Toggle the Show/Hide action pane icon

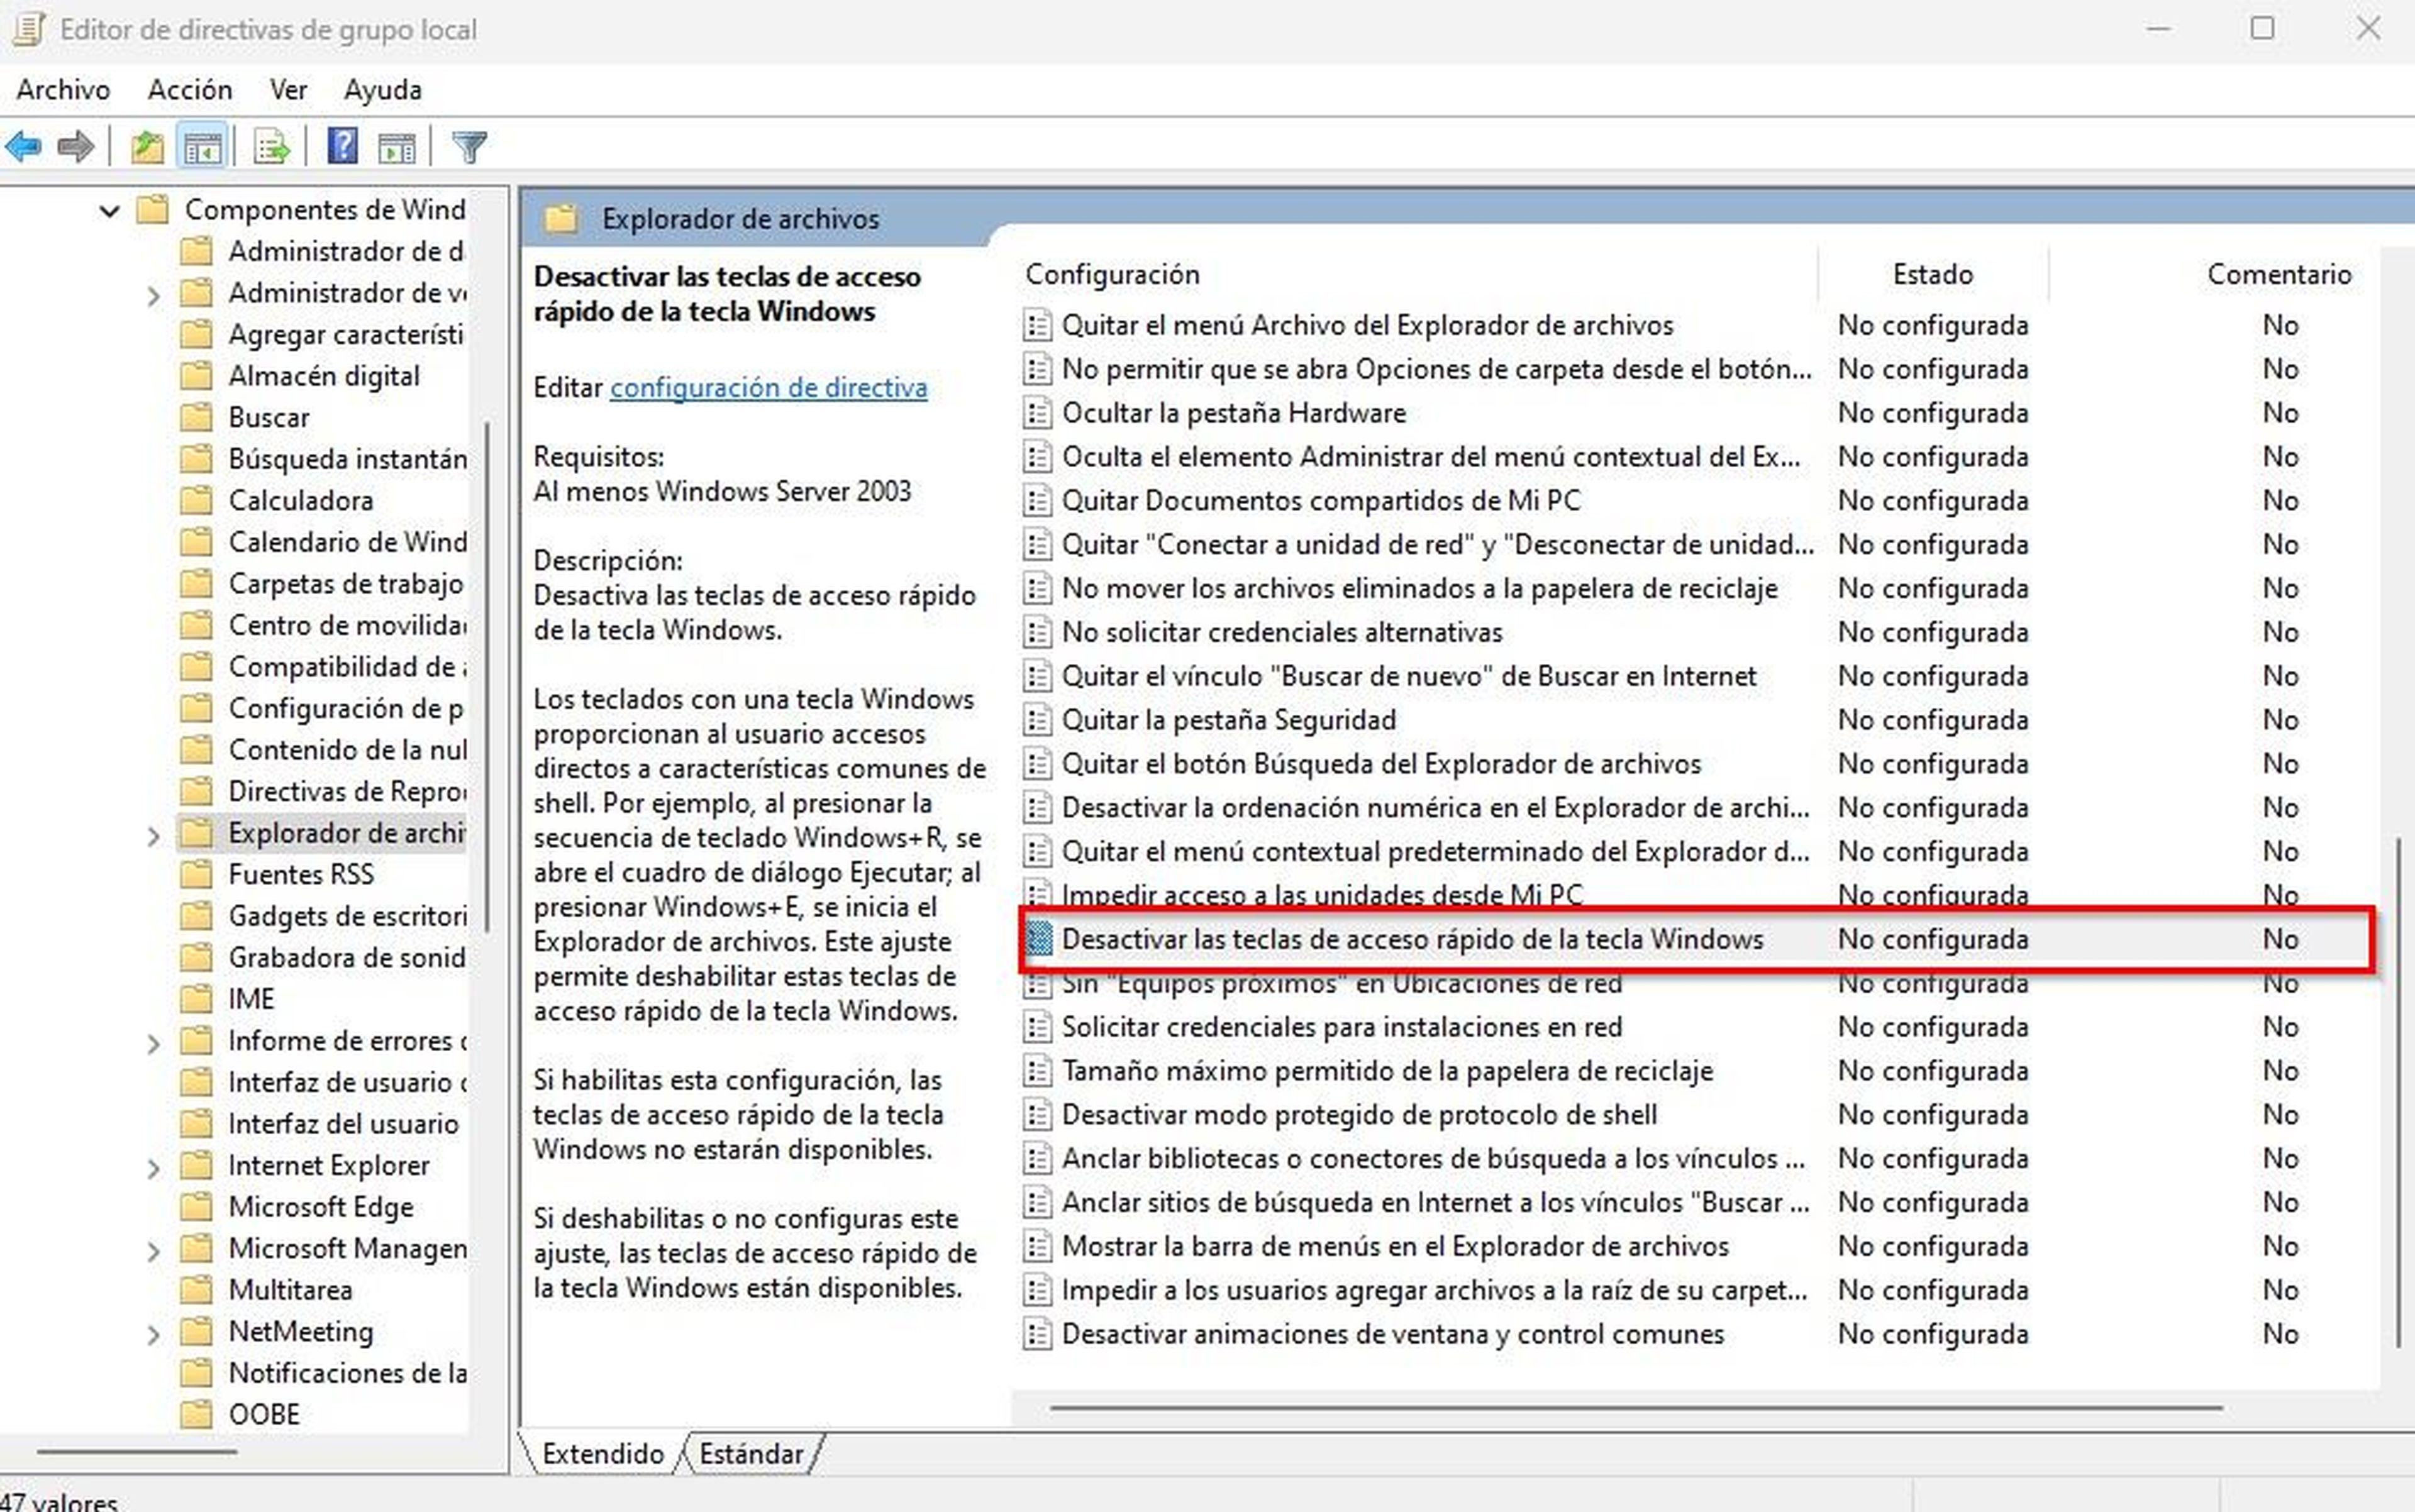coord(397,148)
